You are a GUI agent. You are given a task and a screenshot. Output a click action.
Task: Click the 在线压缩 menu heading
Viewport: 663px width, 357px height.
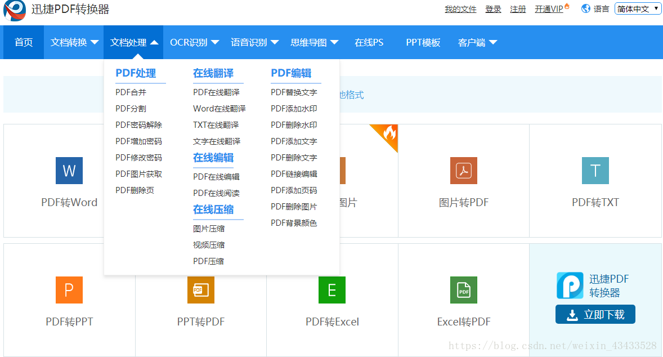point(213,210)
